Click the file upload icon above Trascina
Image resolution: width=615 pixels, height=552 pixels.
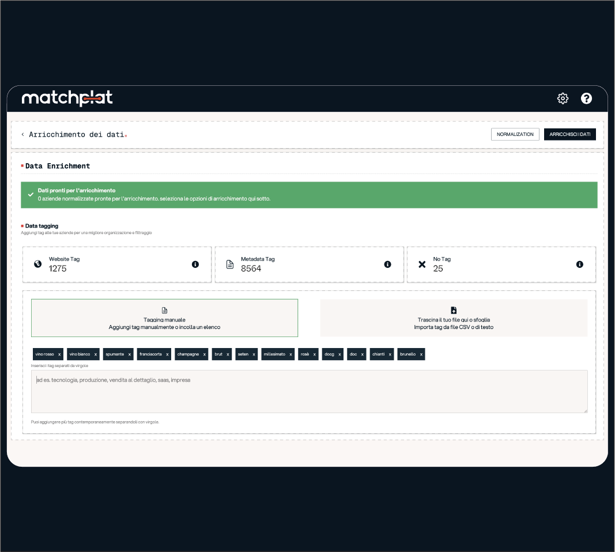tap(454, 311)
